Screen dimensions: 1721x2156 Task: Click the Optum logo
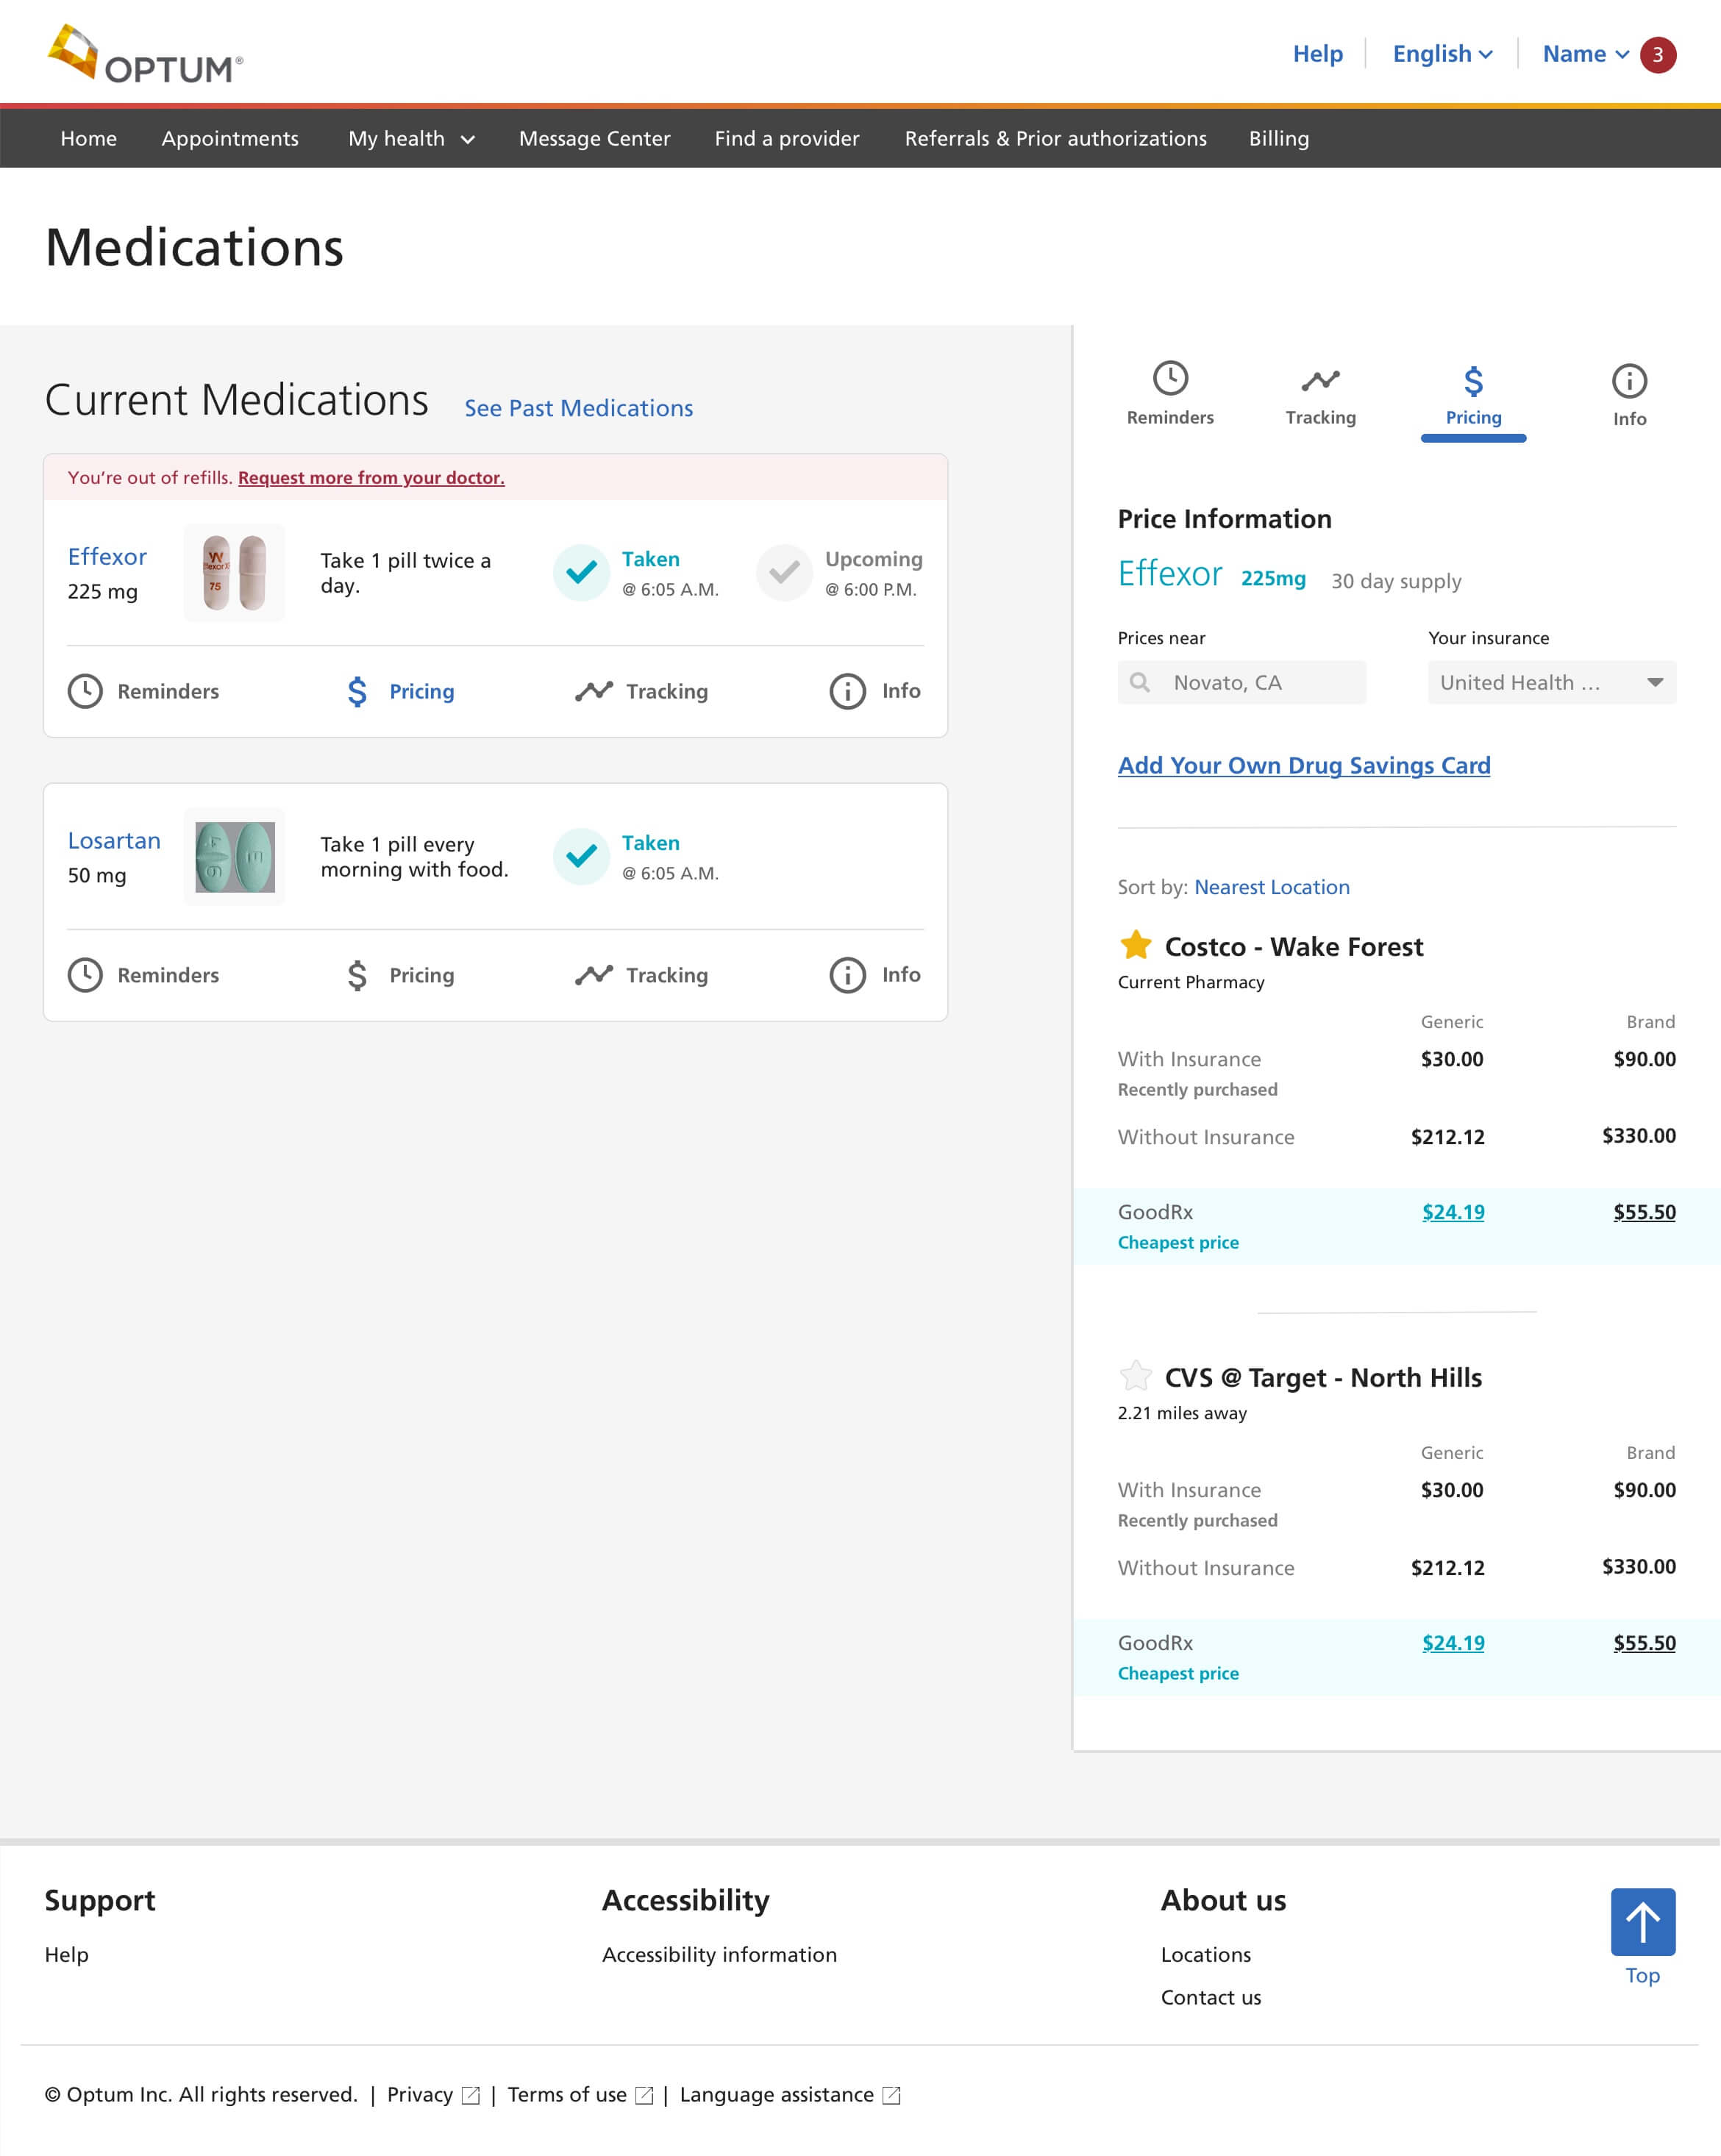(x=144, y=55)
